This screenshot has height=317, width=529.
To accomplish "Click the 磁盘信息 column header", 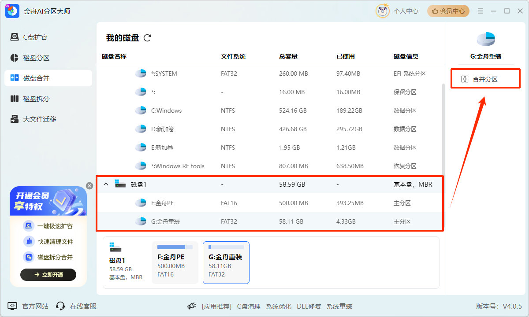I will coord(406,56).
